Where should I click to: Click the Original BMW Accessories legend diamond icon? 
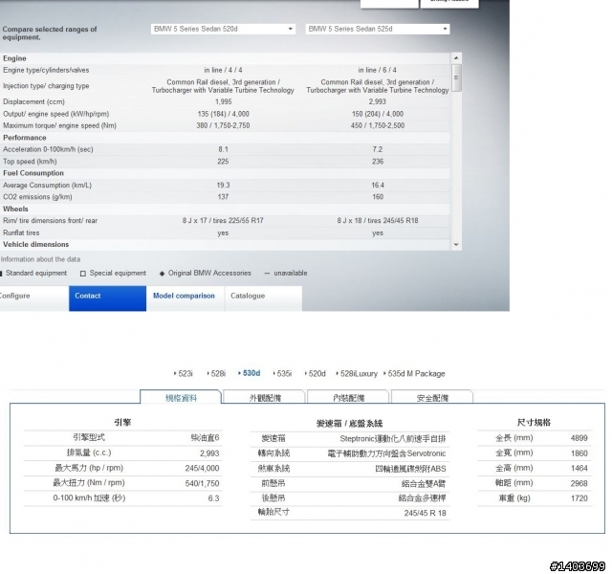tap(162, 274)
